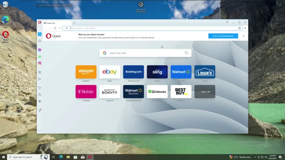Image resolution: width=285 pixels, height=160 pixels.
Task: Open T-Mobile speed dial tile
Action: tap(86, 92)
